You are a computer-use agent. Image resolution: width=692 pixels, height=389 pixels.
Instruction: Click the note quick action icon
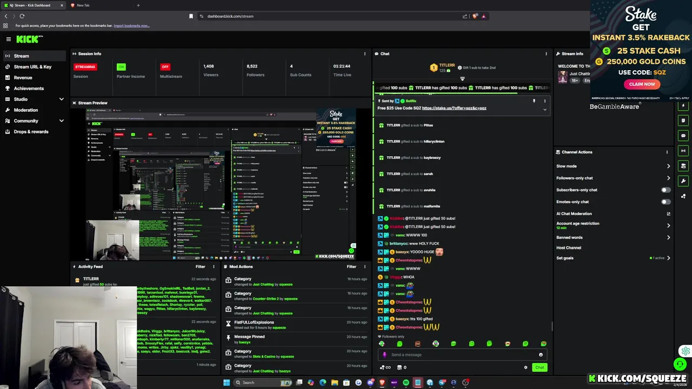(x=683, y=120)
